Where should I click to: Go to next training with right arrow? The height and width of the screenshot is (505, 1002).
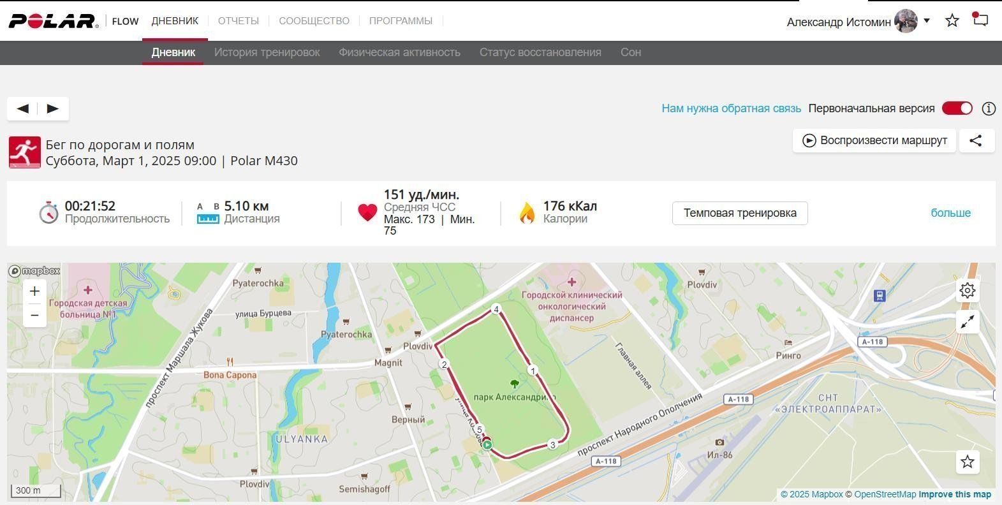(x=53, y=108)
